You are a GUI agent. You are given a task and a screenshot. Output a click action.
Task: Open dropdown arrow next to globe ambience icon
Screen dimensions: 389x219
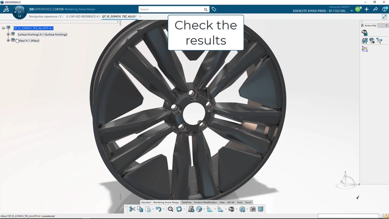204,209
